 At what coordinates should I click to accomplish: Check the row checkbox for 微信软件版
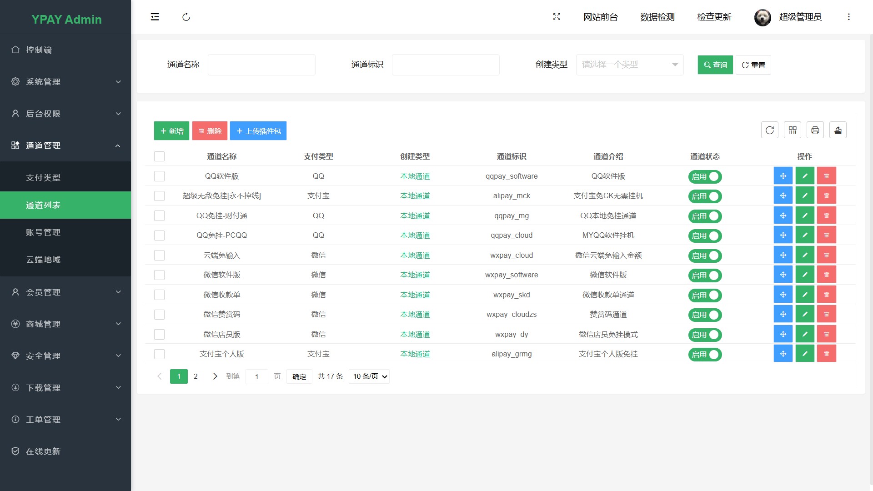(x=159, y=275)
